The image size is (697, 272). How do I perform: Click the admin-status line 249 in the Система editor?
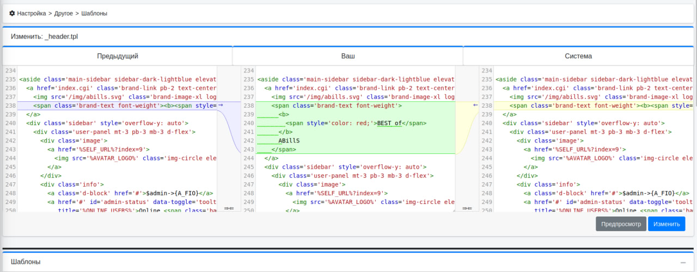tap(609, 202)
